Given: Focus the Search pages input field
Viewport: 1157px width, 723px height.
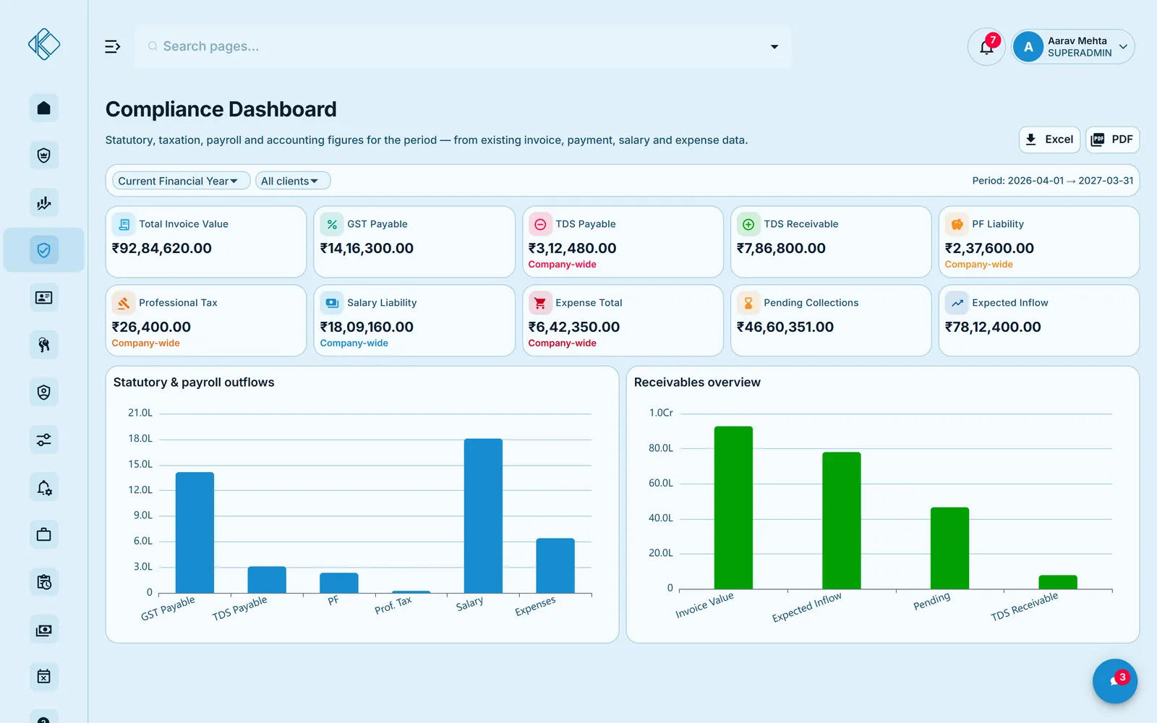Looking at the screenshot, I should [463, 46].
